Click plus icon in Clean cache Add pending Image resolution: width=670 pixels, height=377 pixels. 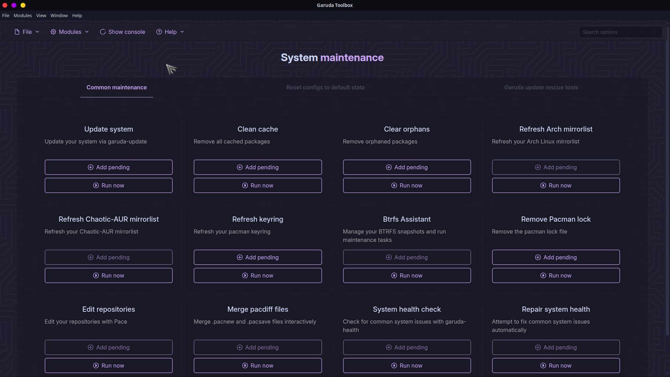tap(239, 167)
